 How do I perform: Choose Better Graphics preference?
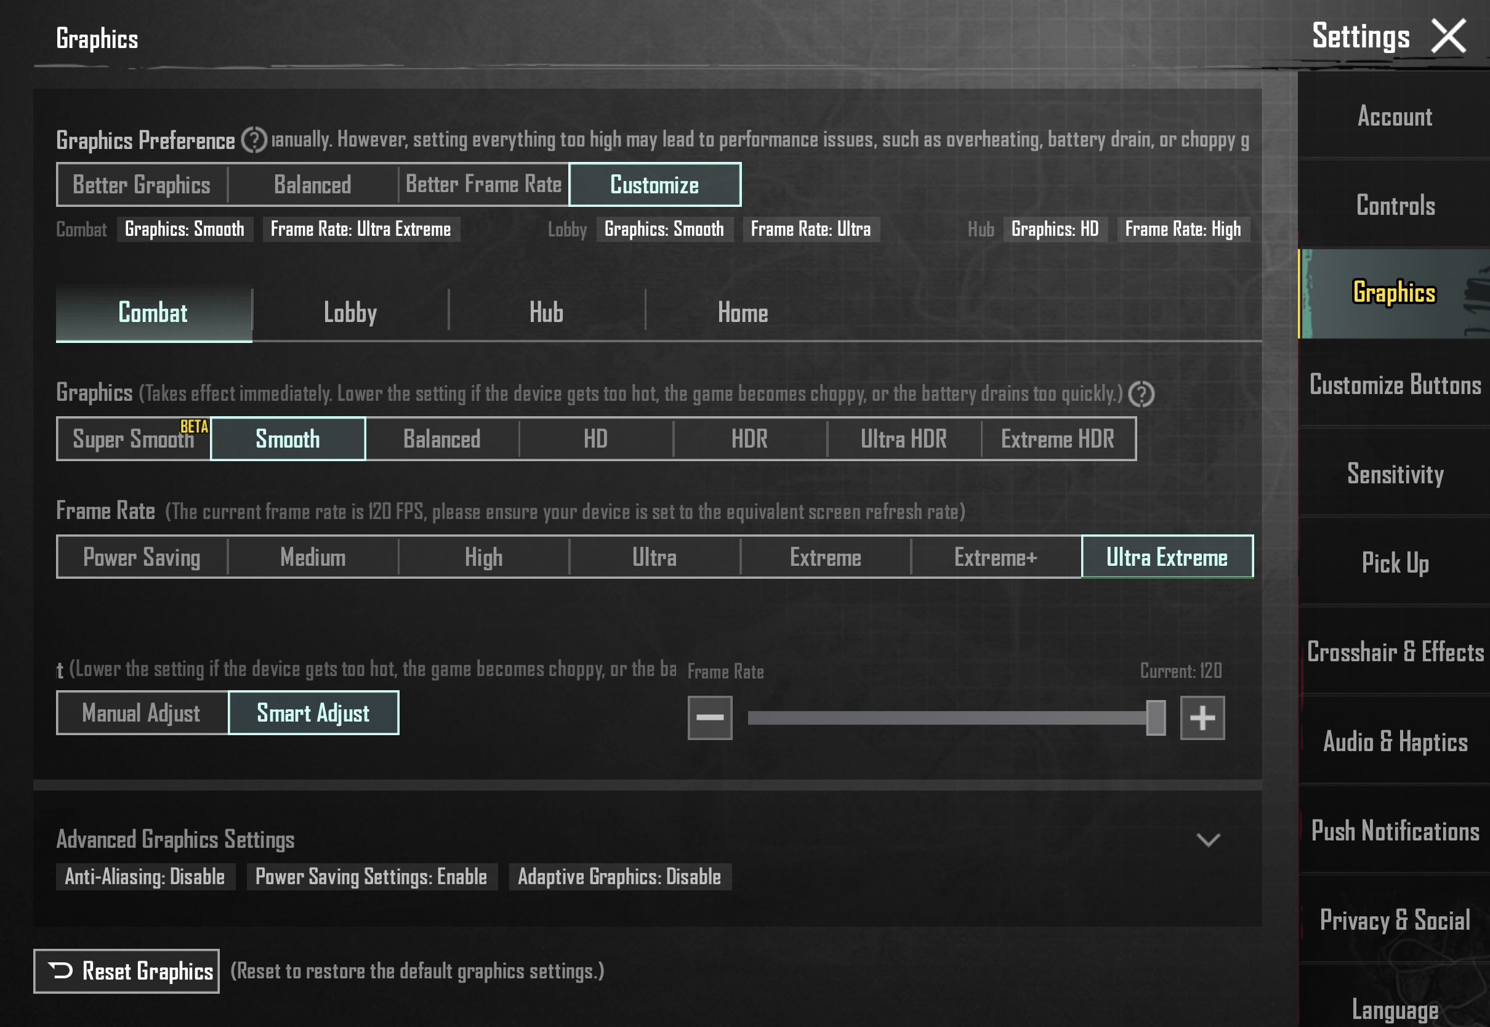[x=142, y=185]
